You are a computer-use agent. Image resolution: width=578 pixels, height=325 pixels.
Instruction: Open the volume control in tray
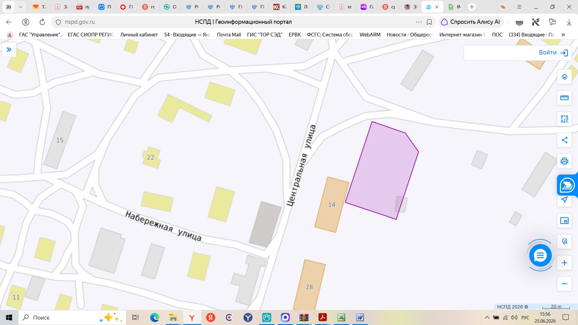(514, 318)
